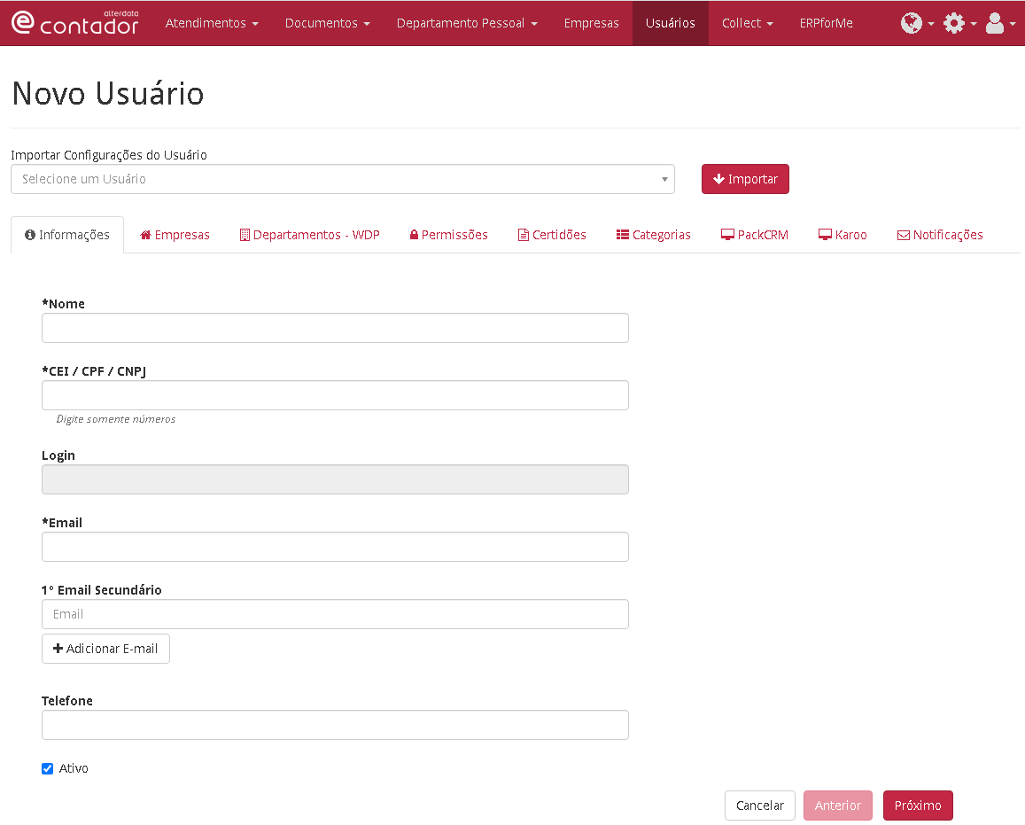Click the list icon beside Categorias

(622, 235)
